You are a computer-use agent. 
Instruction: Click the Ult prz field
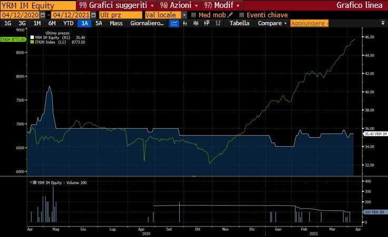pyautogui.click(x=121, y=15)
